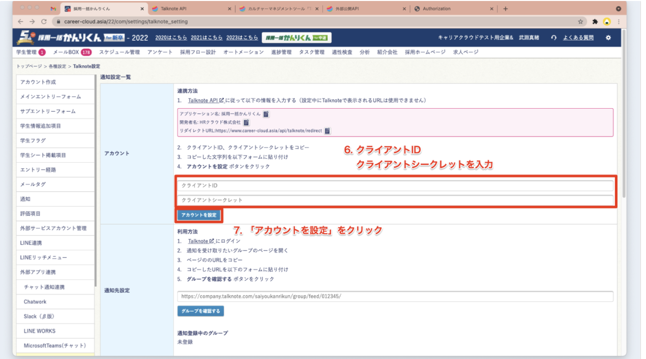Click the クライアントシークレット input field
This screenshot has width=646, height=359.
395,201
